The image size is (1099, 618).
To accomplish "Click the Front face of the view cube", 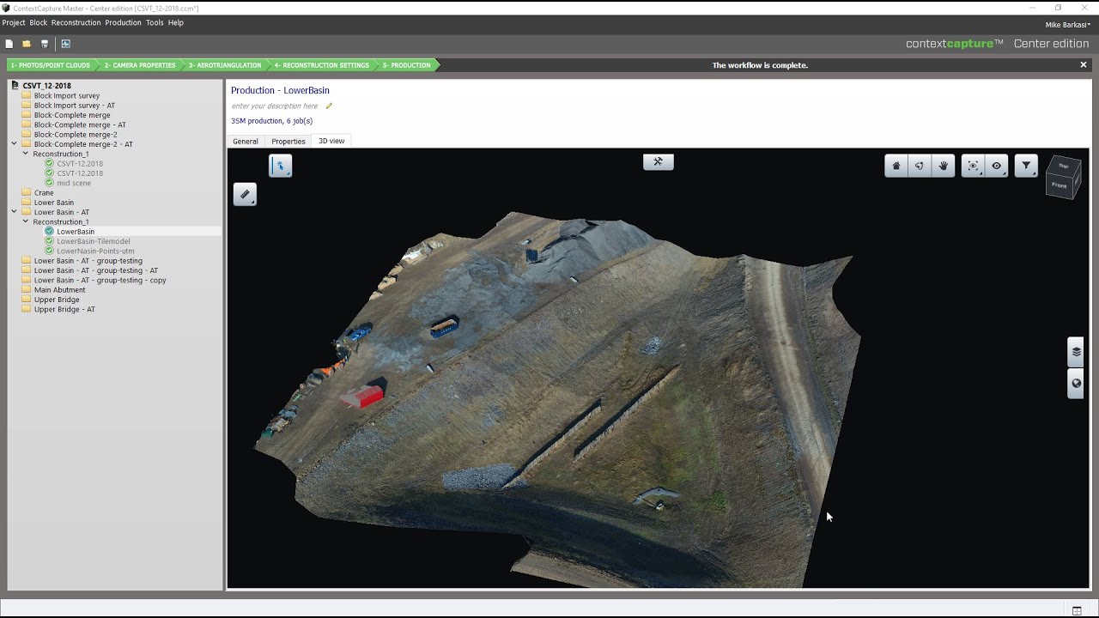I will point(1060,186).
